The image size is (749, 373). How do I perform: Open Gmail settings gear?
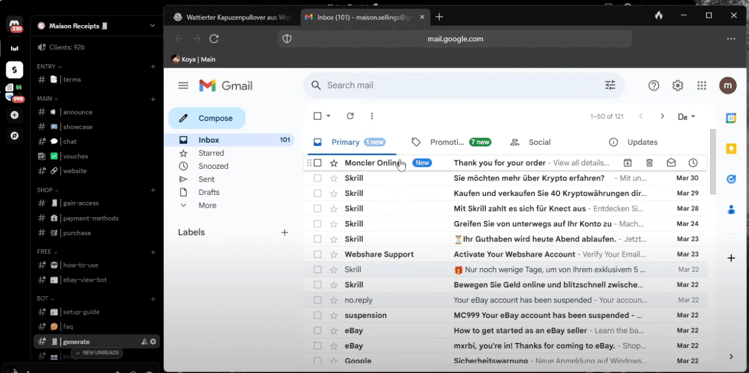(678, 85)
